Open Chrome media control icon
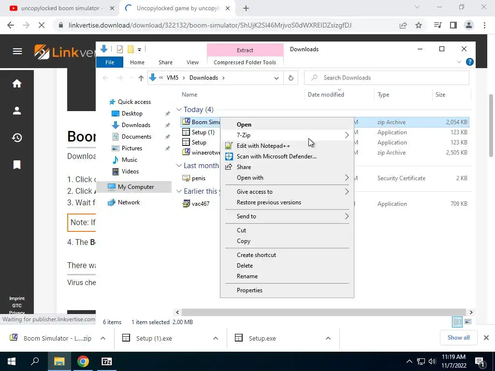 click(x=437, y=25)
